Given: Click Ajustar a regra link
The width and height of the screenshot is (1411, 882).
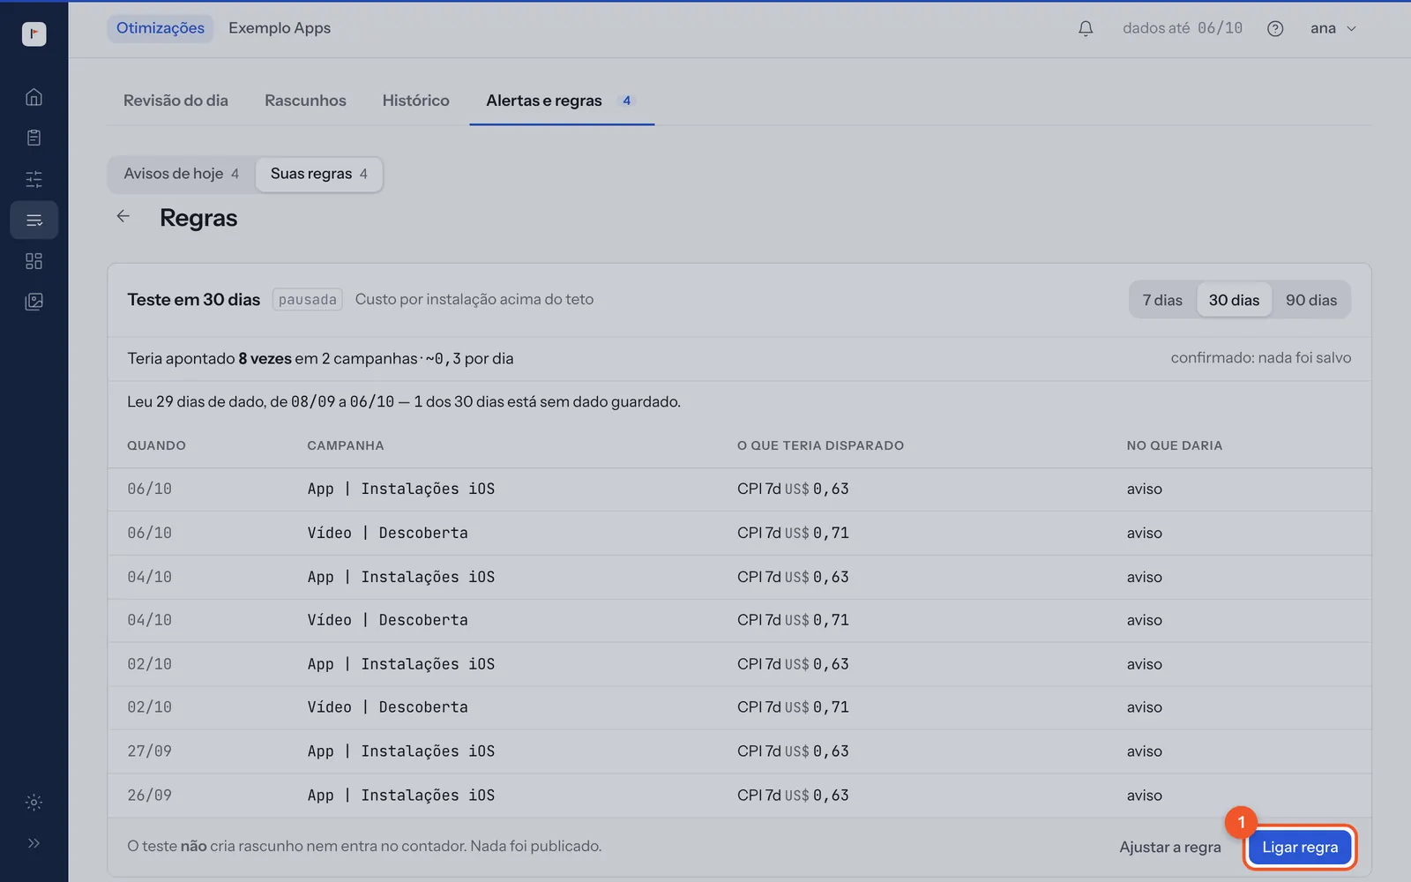Looking at the screenshot, I should (x=1170, y=847).
